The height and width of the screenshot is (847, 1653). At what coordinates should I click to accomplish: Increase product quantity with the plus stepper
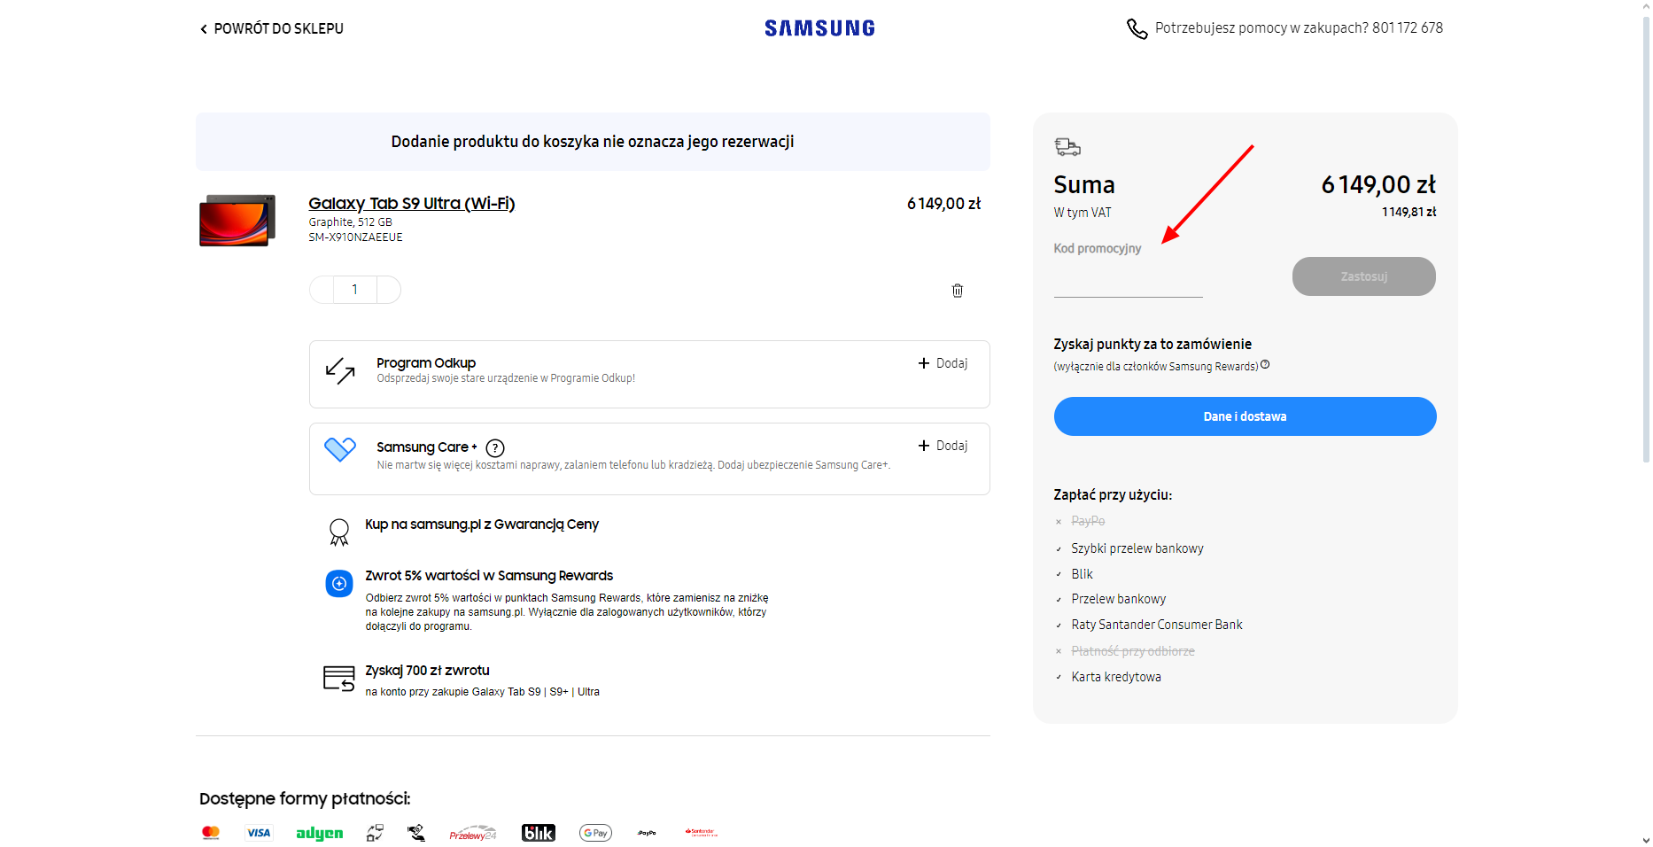pyautogui.click(x=389, y=290)
